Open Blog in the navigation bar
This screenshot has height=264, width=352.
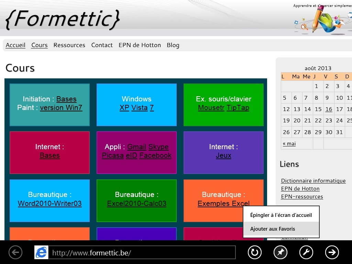tap(173, 45)
